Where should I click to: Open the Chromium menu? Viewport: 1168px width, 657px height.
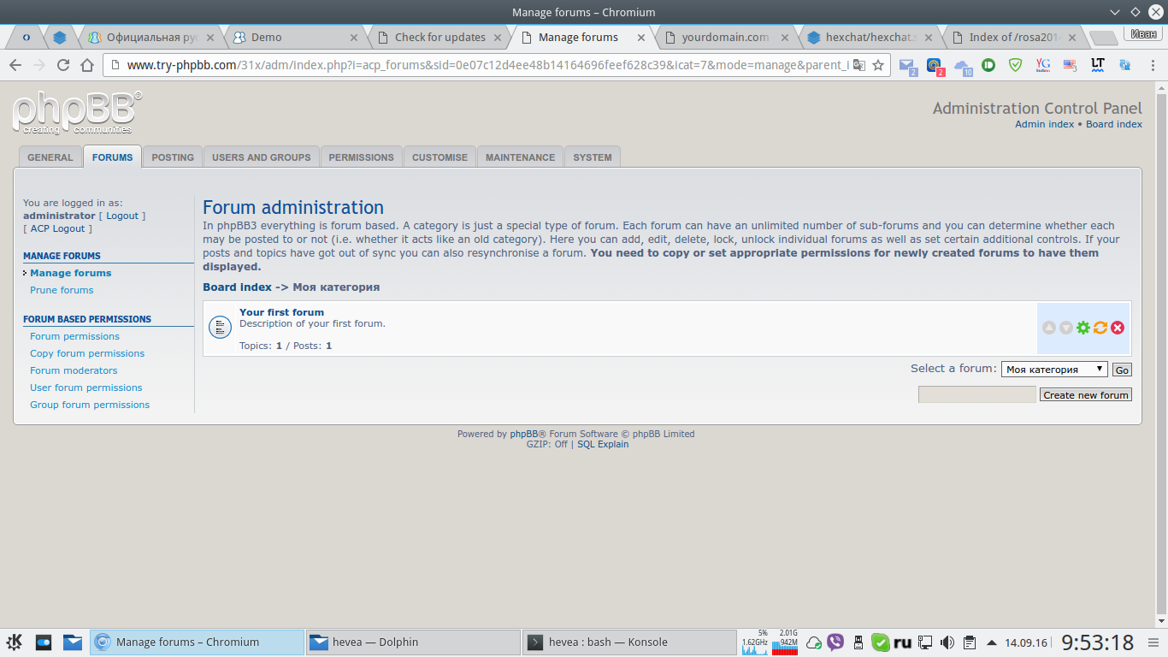[1151, 65]
